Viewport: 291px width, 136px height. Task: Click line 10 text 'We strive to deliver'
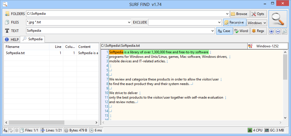123,93
